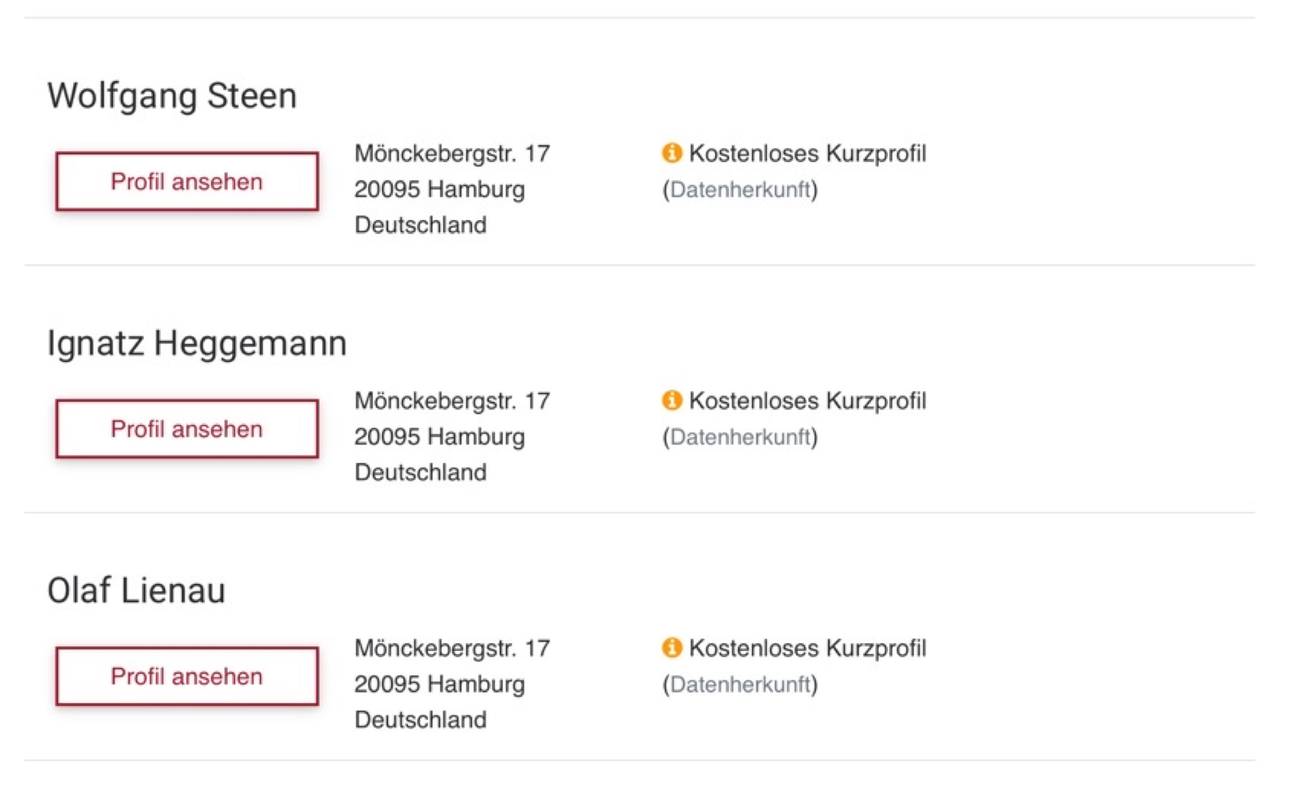Click Kostenloses Kurzprofil label for Olaf Lienau
This screenshot has width=1308, height=787.
tap(807, 648)
